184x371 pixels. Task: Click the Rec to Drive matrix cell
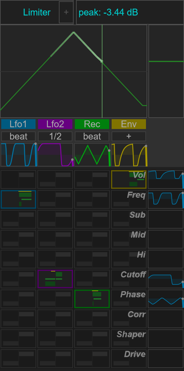[x=92, y=359]
